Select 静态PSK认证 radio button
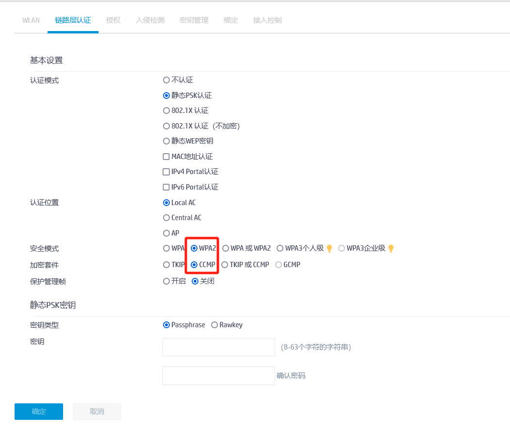Screen dimensions: 510x447 [166, 96]
